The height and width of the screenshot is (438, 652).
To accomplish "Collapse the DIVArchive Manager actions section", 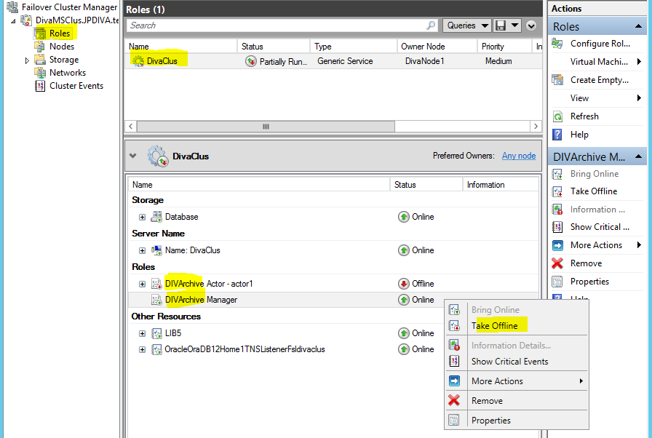I will (x=638, y=156).
